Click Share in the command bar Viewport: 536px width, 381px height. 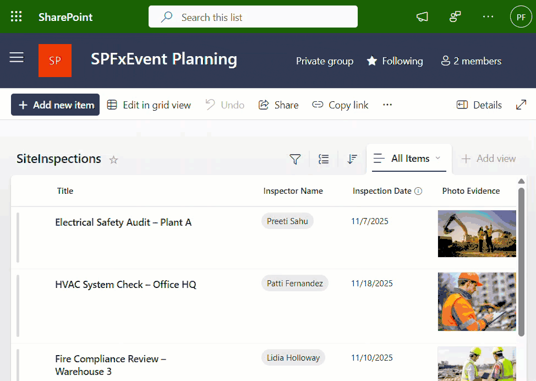pyautogui.click(x=278, y=105)
